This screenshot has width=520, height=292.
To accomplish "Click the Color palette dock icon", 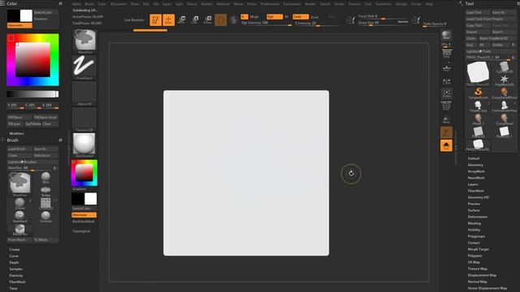I will (x=60, y=3).
